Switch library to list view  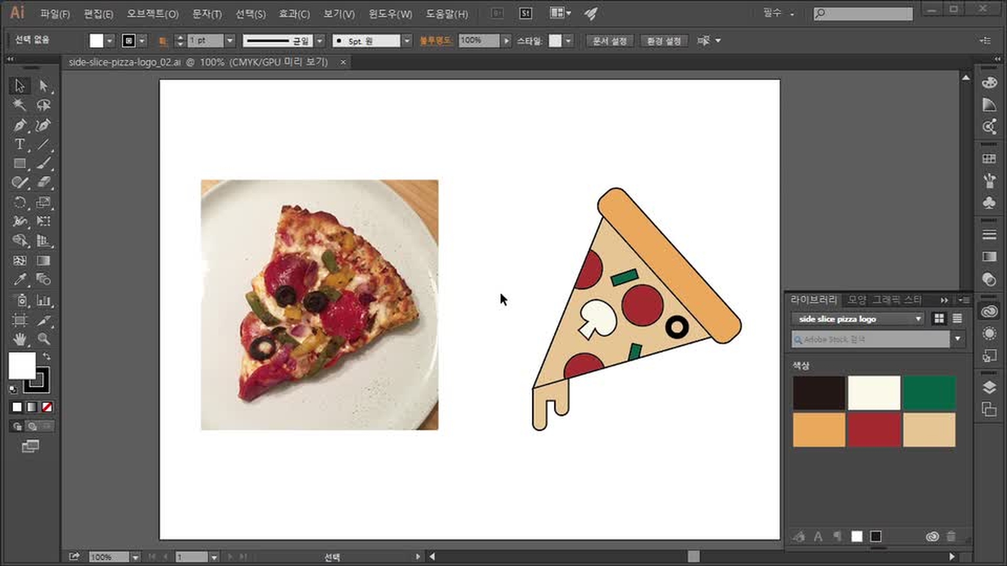[957, 319]
